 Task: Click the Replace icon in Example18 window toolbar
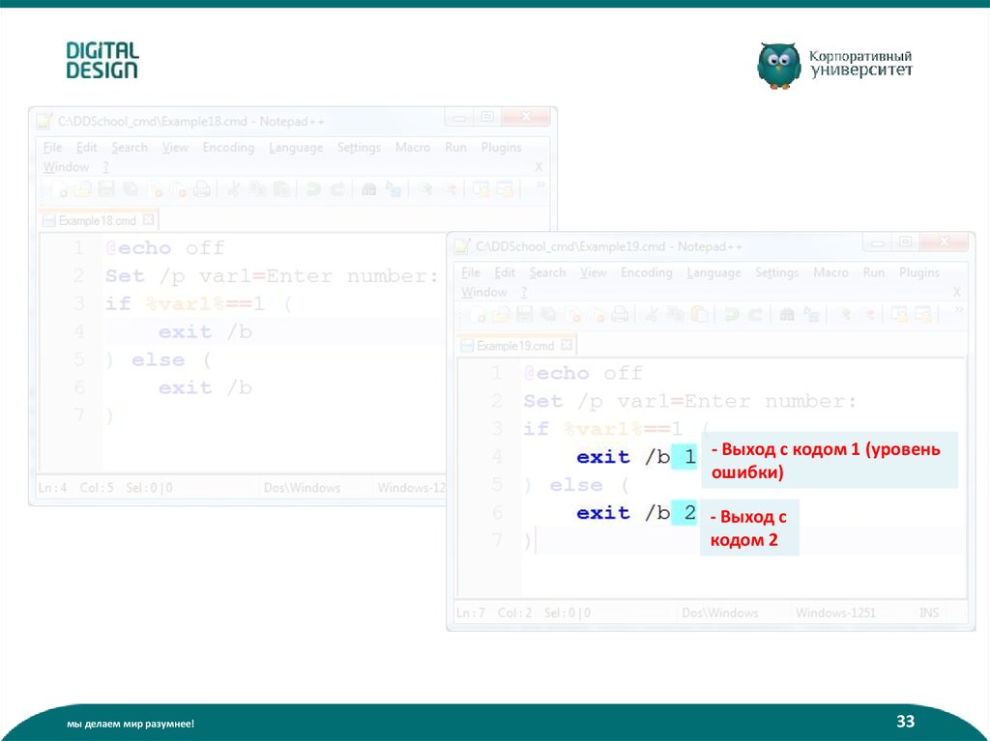[x=393, y=189]
